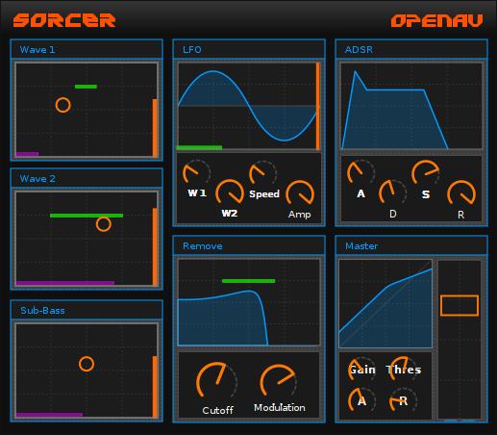Screen dimensions: 497x435
Task: Click the Master Thres knob
Action: [x=403, y=370]
